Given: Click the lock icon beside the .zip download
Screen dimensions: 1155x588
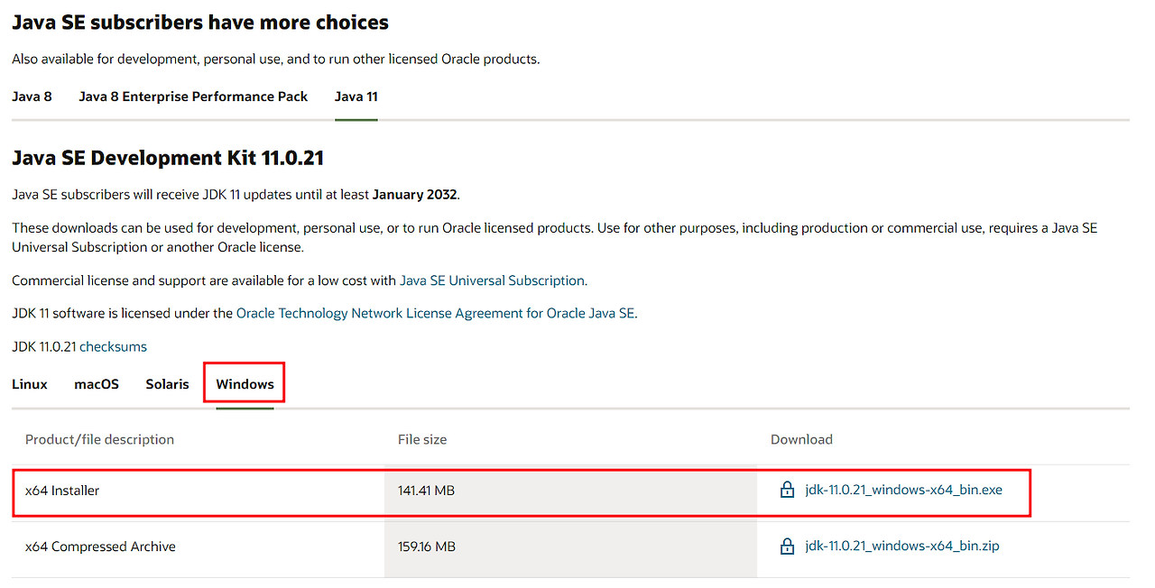Looking at the screenshot, I should click(x=787, y=547).
